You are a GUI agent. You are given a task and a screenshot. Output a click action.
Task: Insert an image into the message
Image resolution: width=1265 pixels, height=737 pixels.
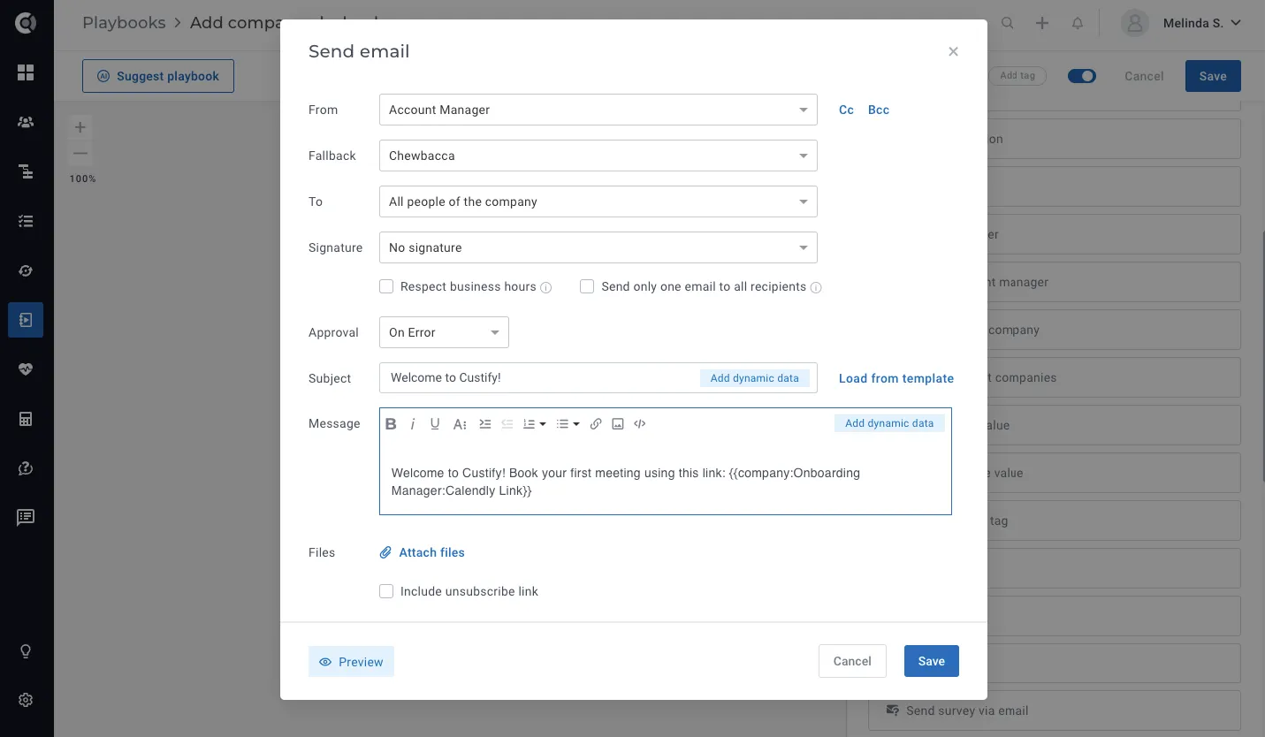(x=618, y=424)
